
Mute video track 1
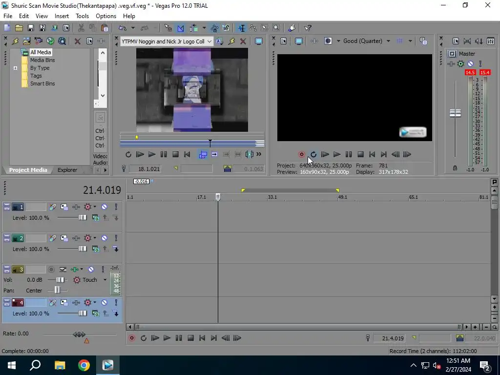(104, 207)
